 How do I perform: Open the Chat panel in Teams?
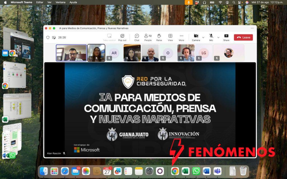pos(137,37)
